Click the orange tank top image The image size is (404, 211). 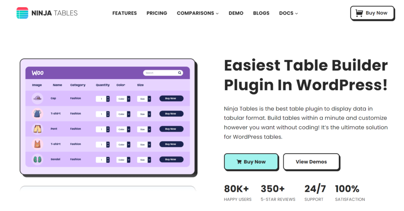pyautogui.click(x=37, y=144)
